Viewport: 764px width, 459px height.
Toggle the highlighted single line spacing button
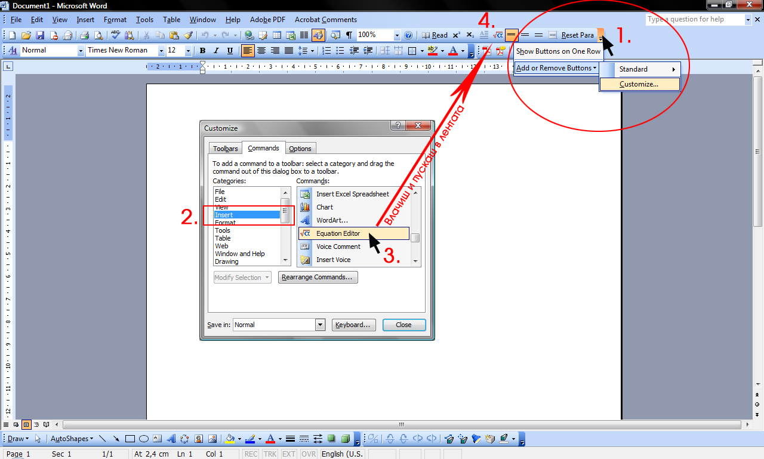tap(512, 35)
